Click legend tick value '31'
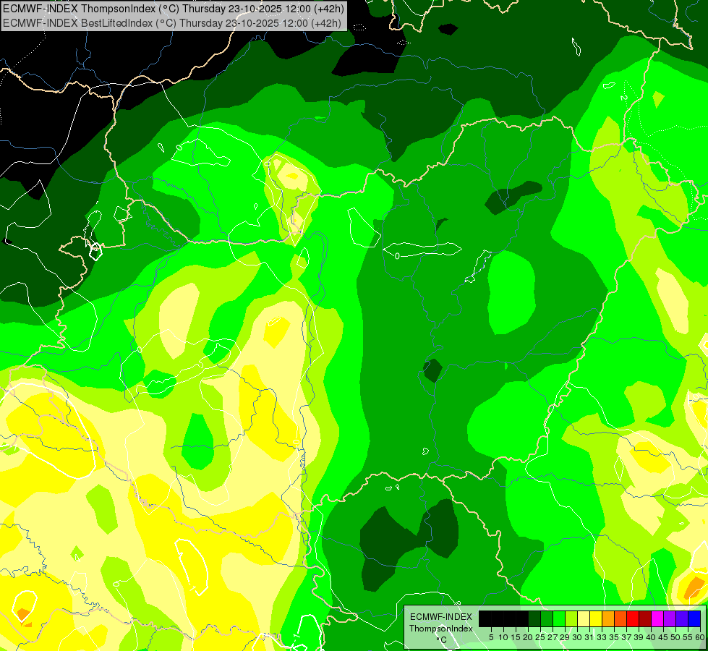 tap(589, 637)
